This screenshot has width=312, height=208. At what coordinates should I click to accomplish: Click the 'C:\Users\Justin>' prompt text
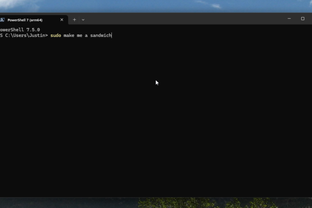(27, 35)
